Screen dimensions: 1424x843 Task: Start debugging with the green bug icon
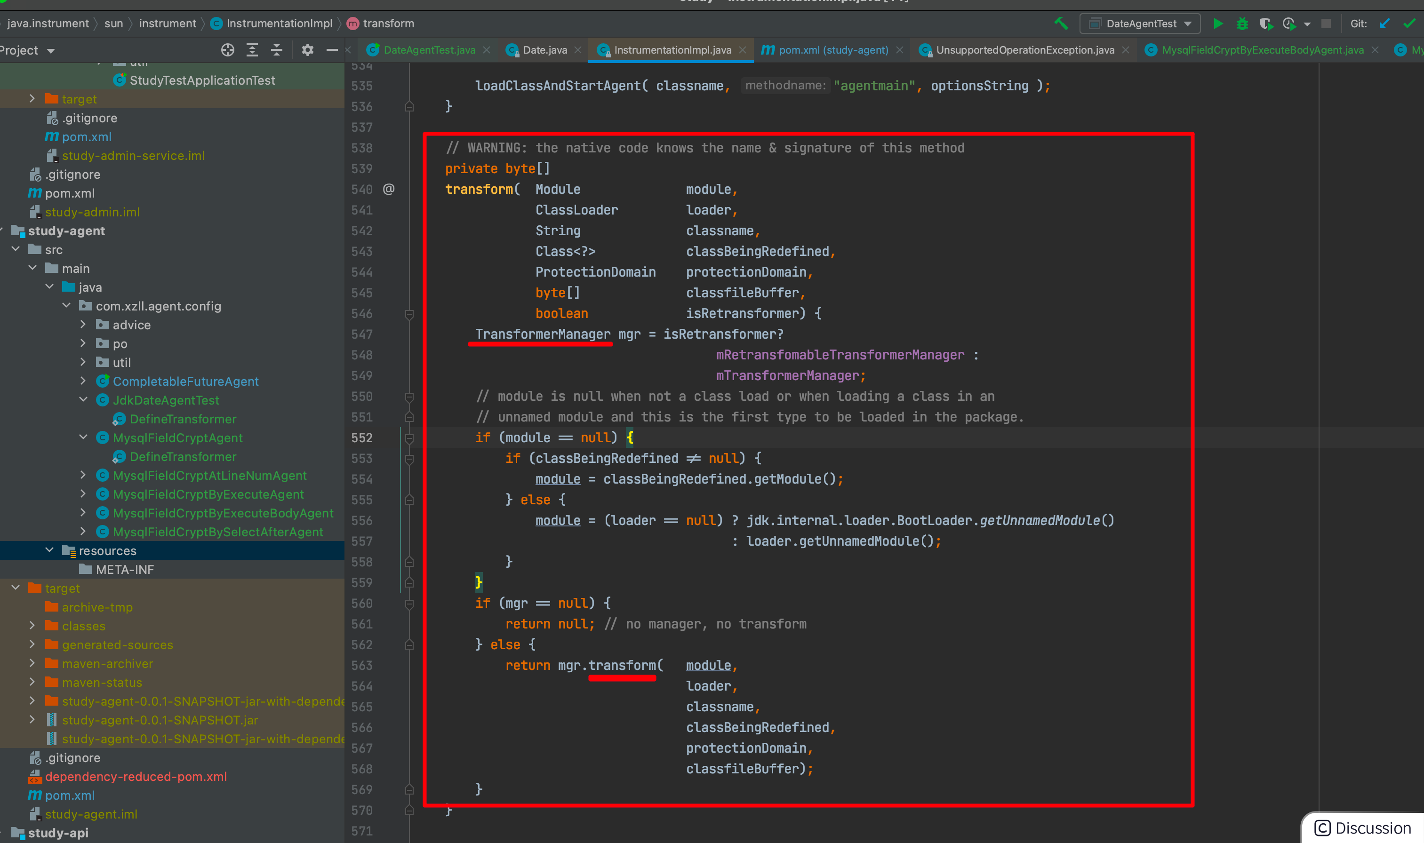click(x=1242, y=24)
